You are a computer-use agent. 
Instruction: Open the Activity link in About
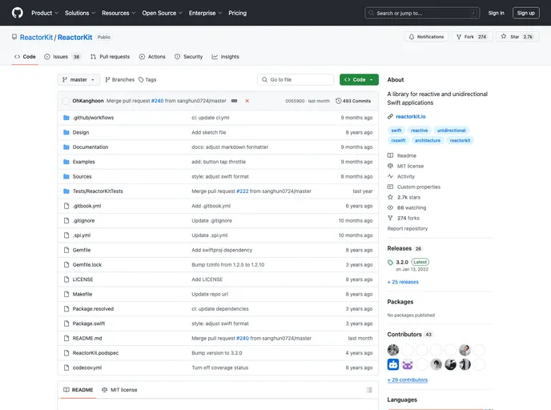pyautogui.click(x=401, y=176)
